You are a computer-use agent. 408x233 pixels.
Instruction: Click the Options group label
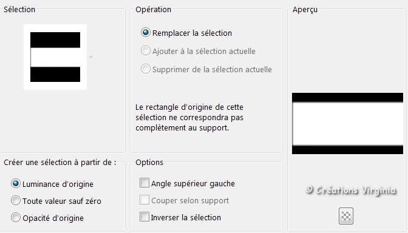[x=149, y=162]
